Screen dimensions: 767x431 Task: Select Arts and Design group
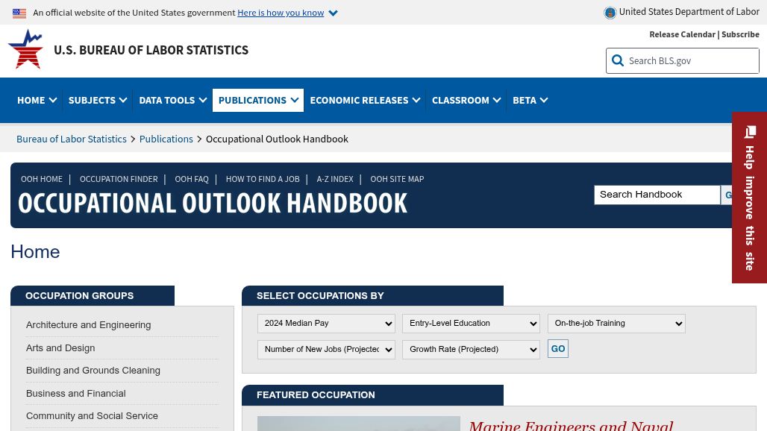coord(60,348)
